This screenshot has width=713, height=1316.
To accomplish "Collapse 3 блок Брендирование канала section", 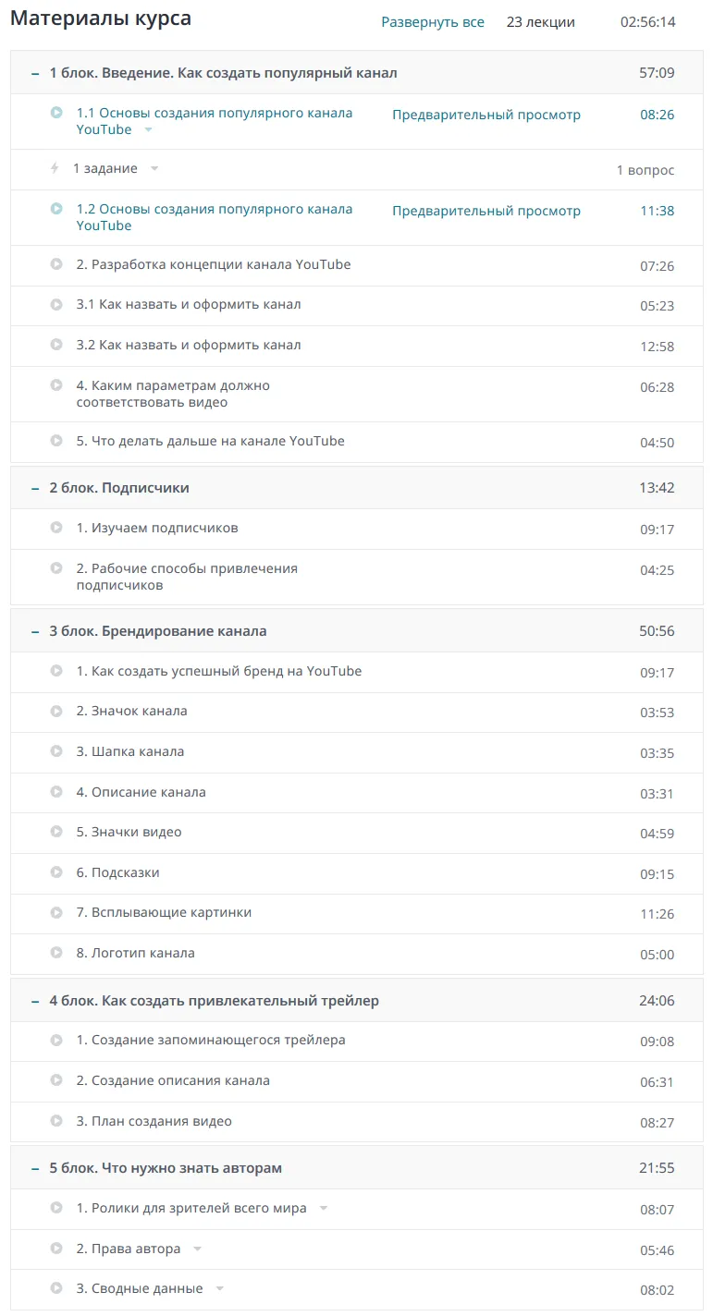I will 35,631.
